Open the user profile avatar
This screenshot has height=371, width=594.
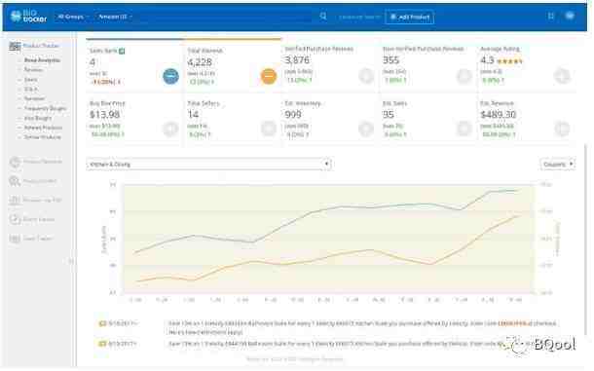pos(570,16)
